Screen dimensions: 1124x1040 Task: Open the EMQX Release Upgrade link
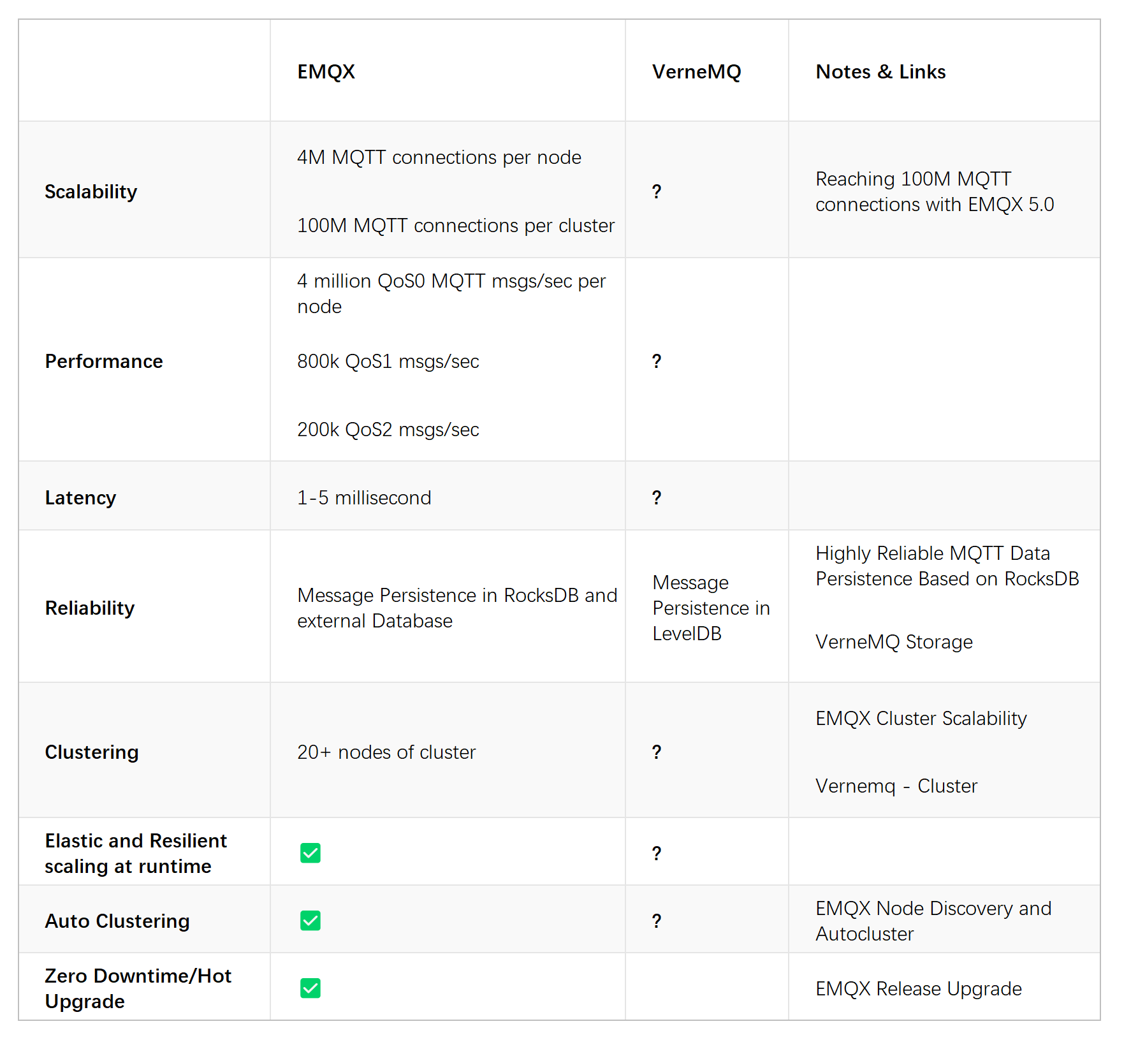click(918, 988)
